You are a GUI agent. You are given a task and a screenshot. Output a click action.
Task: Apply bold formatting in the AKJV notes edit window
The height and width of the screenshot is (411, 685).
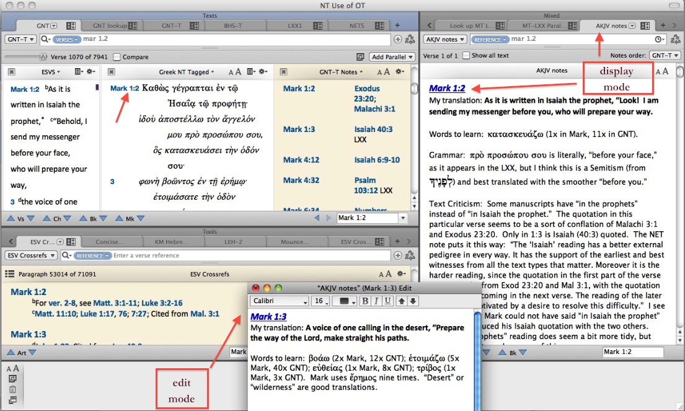pos(366,301)
